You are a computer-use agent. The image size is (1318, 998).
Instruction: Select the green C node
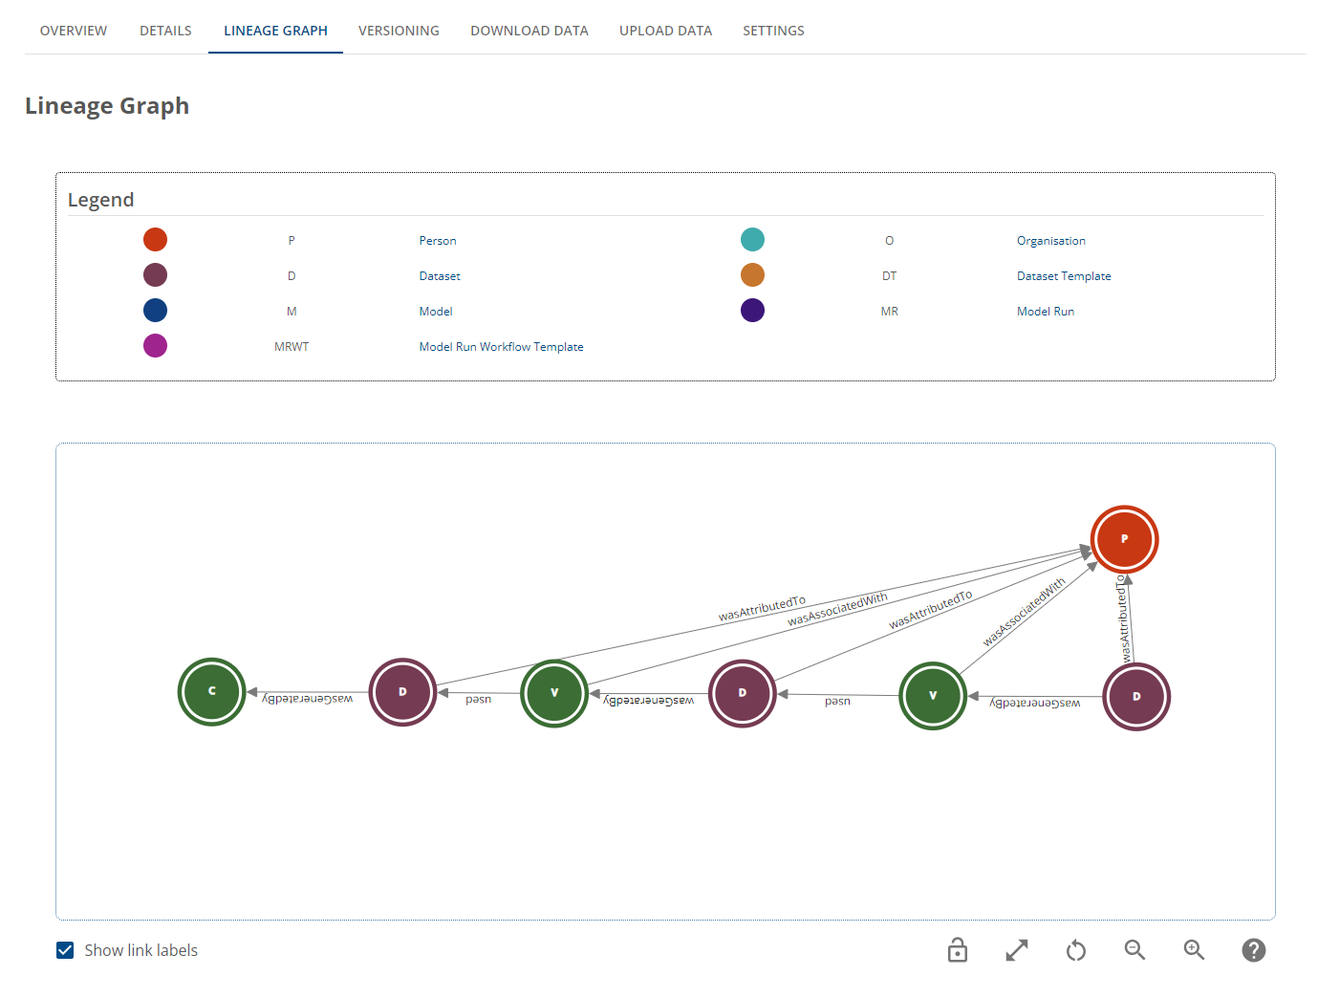coord(212,691)
